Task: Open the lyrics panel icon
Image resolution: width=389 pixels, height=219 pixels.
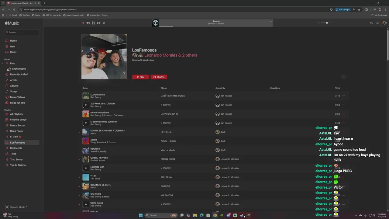Action: click(372, 23)
